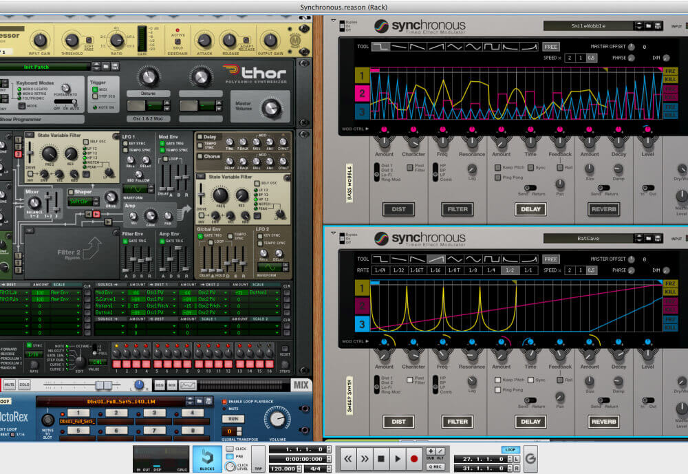Adjust the tempo 120.000 stepper
The image size is (688, 474).
(x=299, y=468)
